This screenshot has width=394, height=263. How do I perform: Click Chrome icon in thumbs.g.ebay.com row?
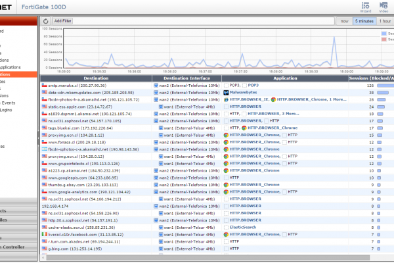click(x=226, y=185)
